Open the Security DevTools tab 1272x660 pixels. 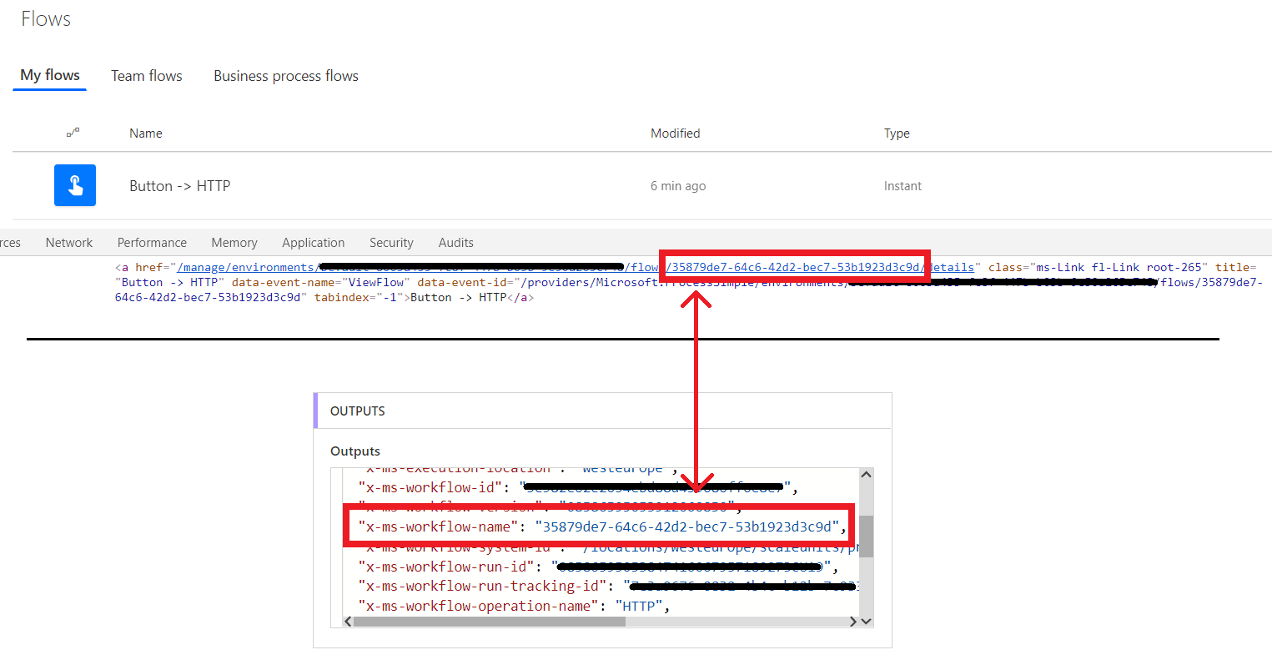391,242
